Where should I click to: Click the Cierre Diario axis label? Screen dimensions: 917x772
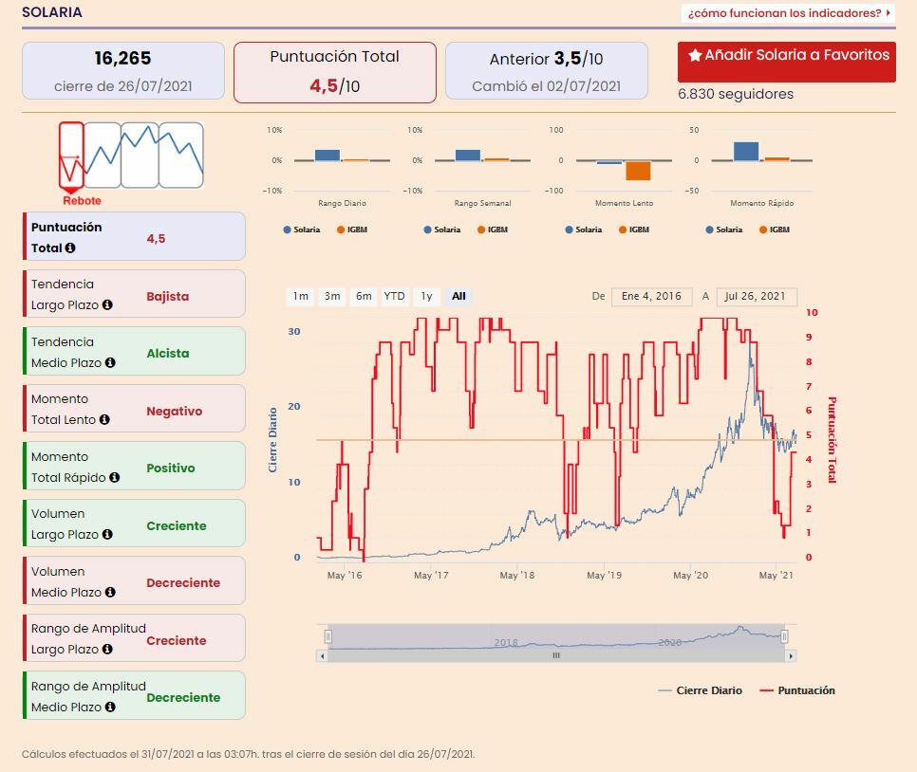point(272,440)
